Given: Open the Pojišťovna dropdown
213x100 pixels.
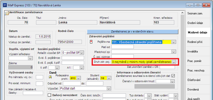Looking at the screenshot, I should 174,42.
